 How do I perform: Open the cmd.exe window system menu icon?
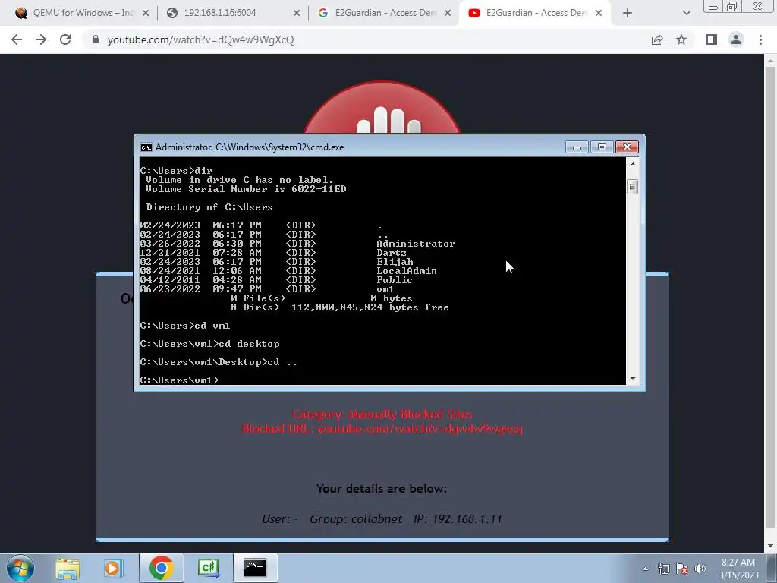[x=146, y=147]
